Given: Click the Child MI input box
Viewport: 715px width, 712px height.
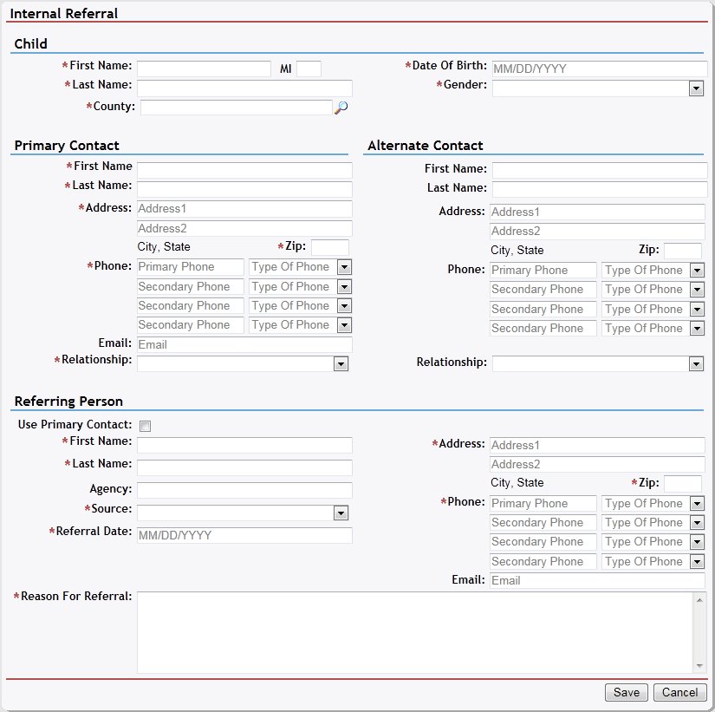Looking at the screenshot, I should 309,69.
